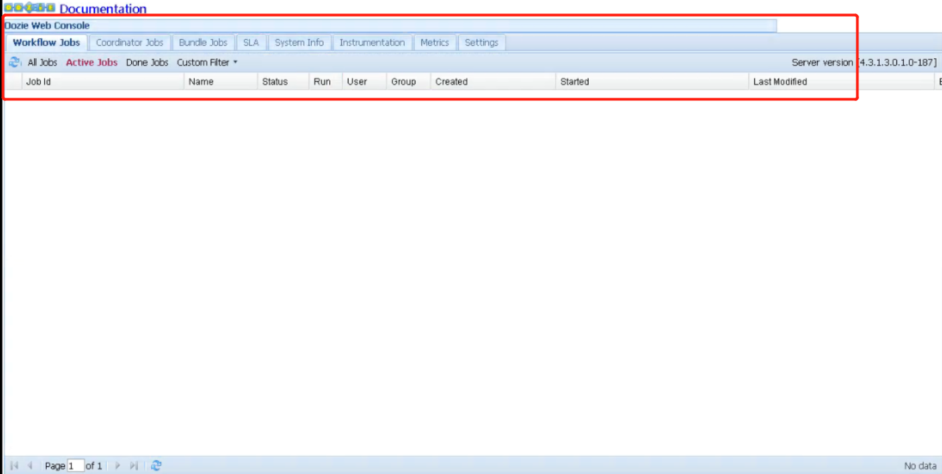
Task: Go to the first page of results
Action: point(14,465)
